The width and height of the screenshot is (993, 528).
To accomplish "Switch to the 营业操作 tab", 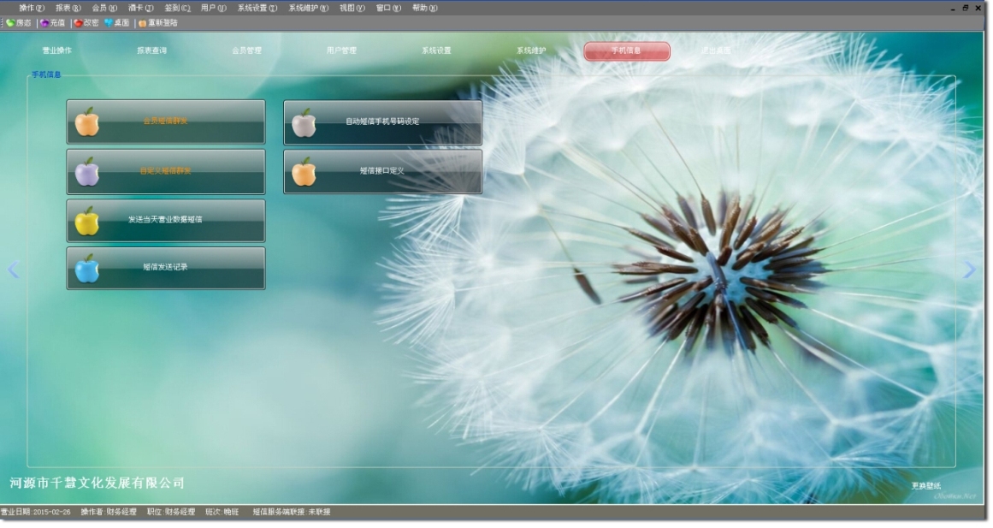I will pyautogui.click(x=57, y=51).
